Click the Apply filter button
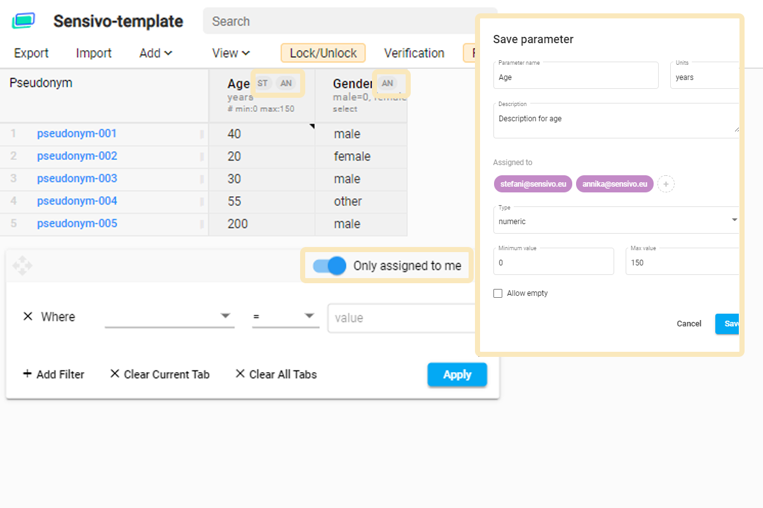The image size is (763, 508). (457, 375)
